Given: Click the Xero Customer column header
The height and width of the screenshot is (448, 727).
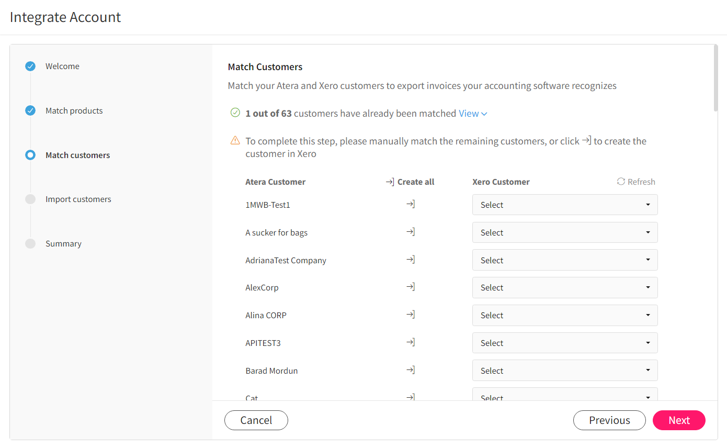Looking at the screenshot, I should (501, 182).
